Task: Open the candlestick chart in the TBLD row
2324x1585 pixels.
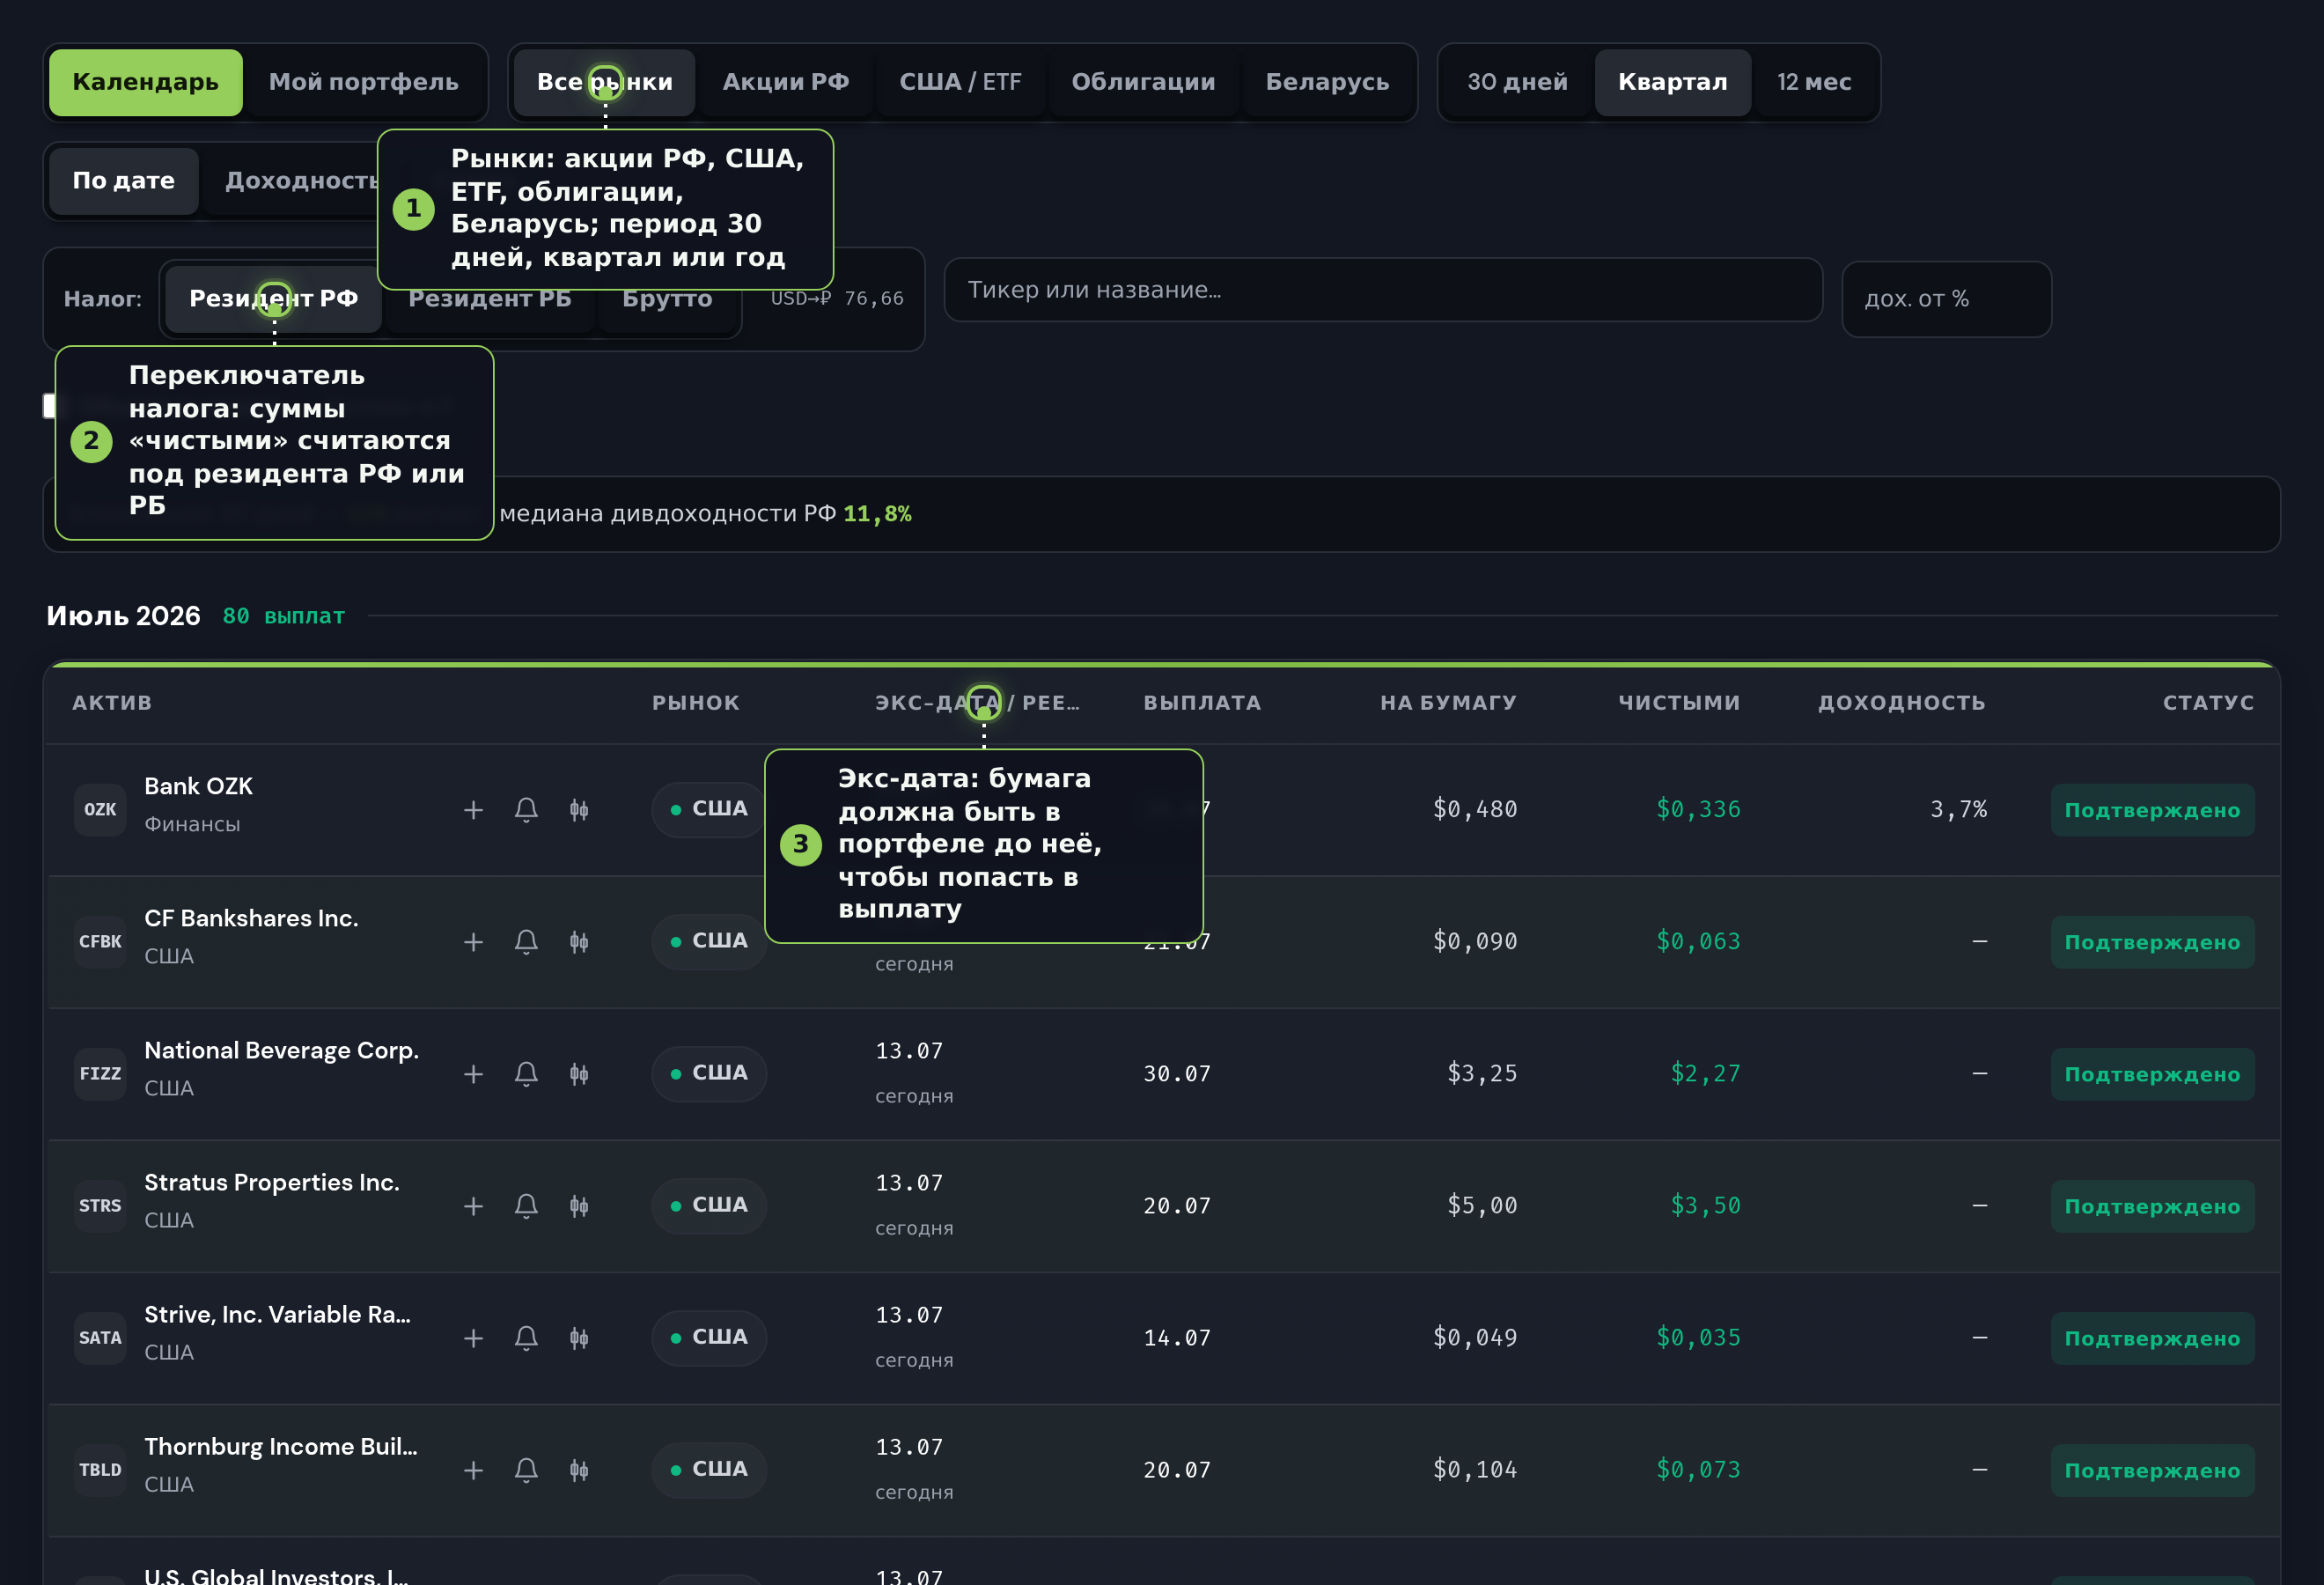Action: tap(579, 1470)
